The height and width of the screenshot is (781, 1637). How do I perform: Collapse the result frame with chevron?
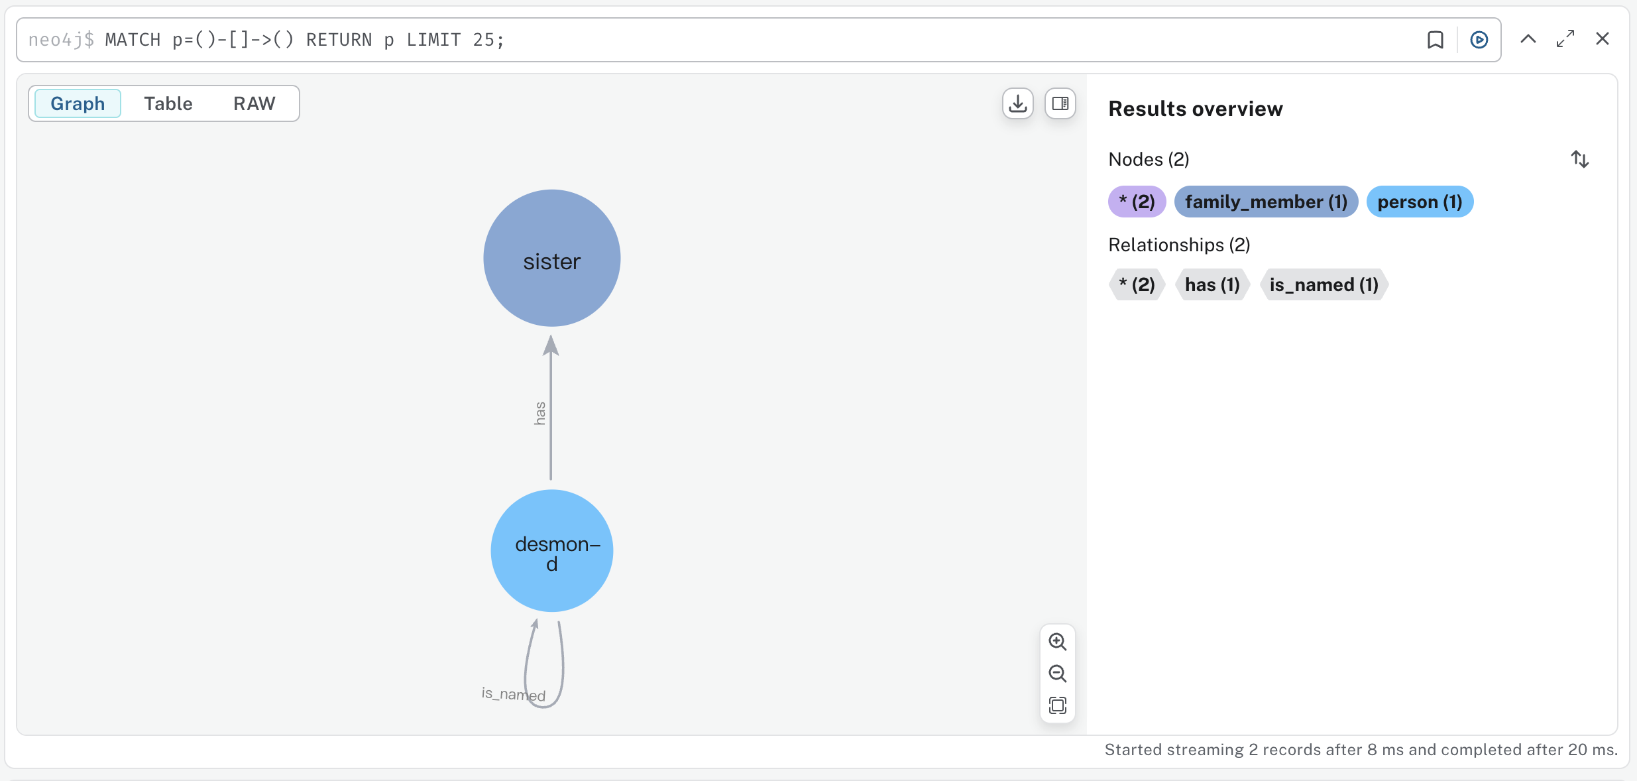1528,39
